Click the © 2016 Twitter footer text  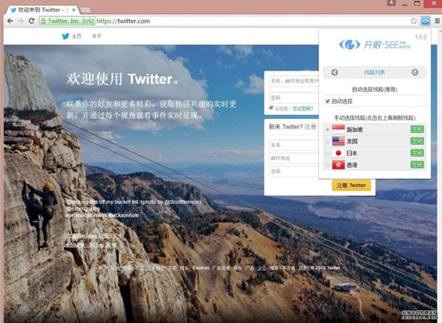pyautogui.click(x=325, y=268)
